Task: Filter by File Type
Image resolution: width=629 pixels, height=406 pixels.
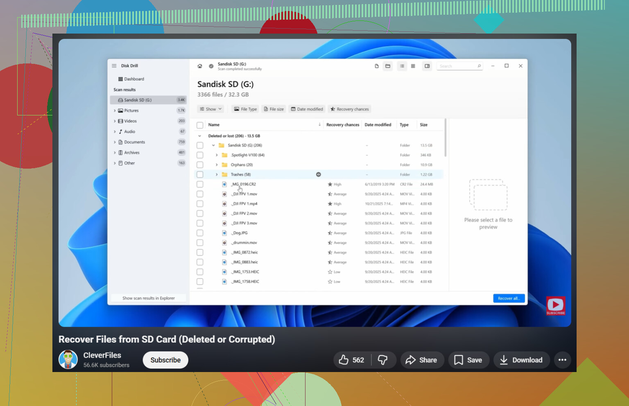Action: (x=245, y=109)
